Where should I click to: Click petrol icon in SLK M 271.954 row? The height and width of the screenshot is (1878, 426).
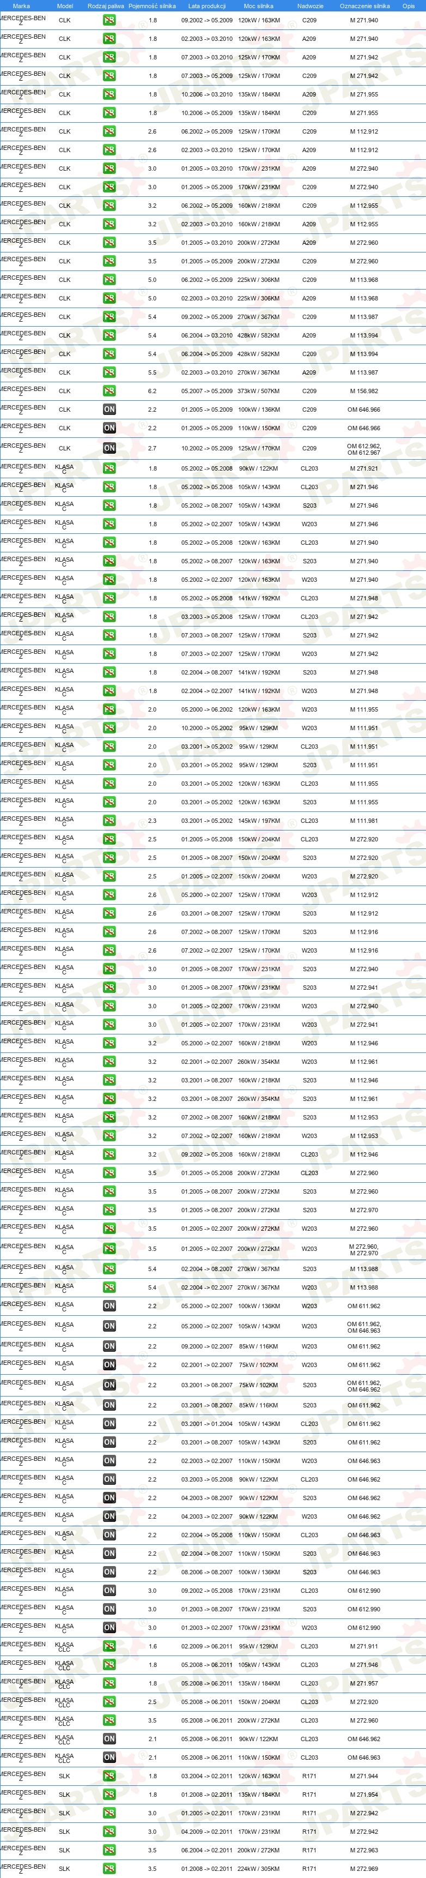coord(109,1794)
